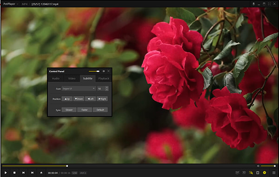Switch to the Playback tab

104,78
